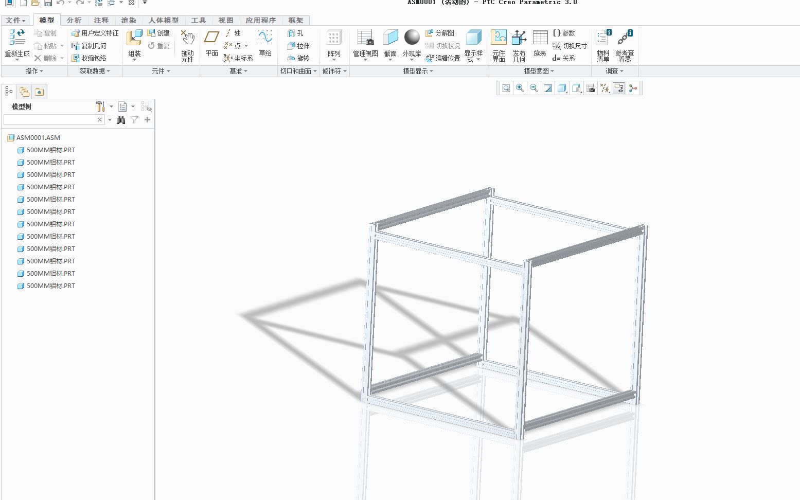Select the first 500MM铝材.PRT tree item
Screen dimensions: 800x500
click(x=50, y=150)
